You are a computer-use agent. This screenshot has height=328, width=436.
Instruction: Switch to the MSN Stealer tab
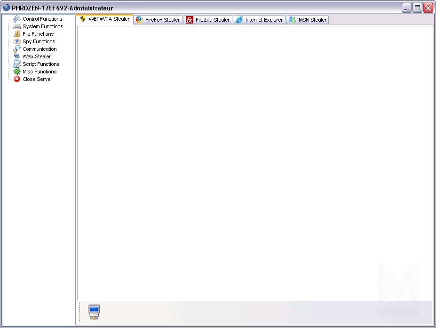pos(308,20)
